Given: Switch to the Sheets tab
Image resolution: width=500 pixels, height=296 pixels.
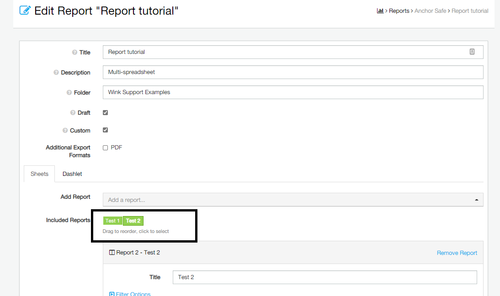Looking at the screenshot, I should tap(40, 174).
